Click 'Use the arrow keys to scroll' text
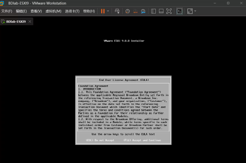The image size is (246, 163). (x=123, y=134)
